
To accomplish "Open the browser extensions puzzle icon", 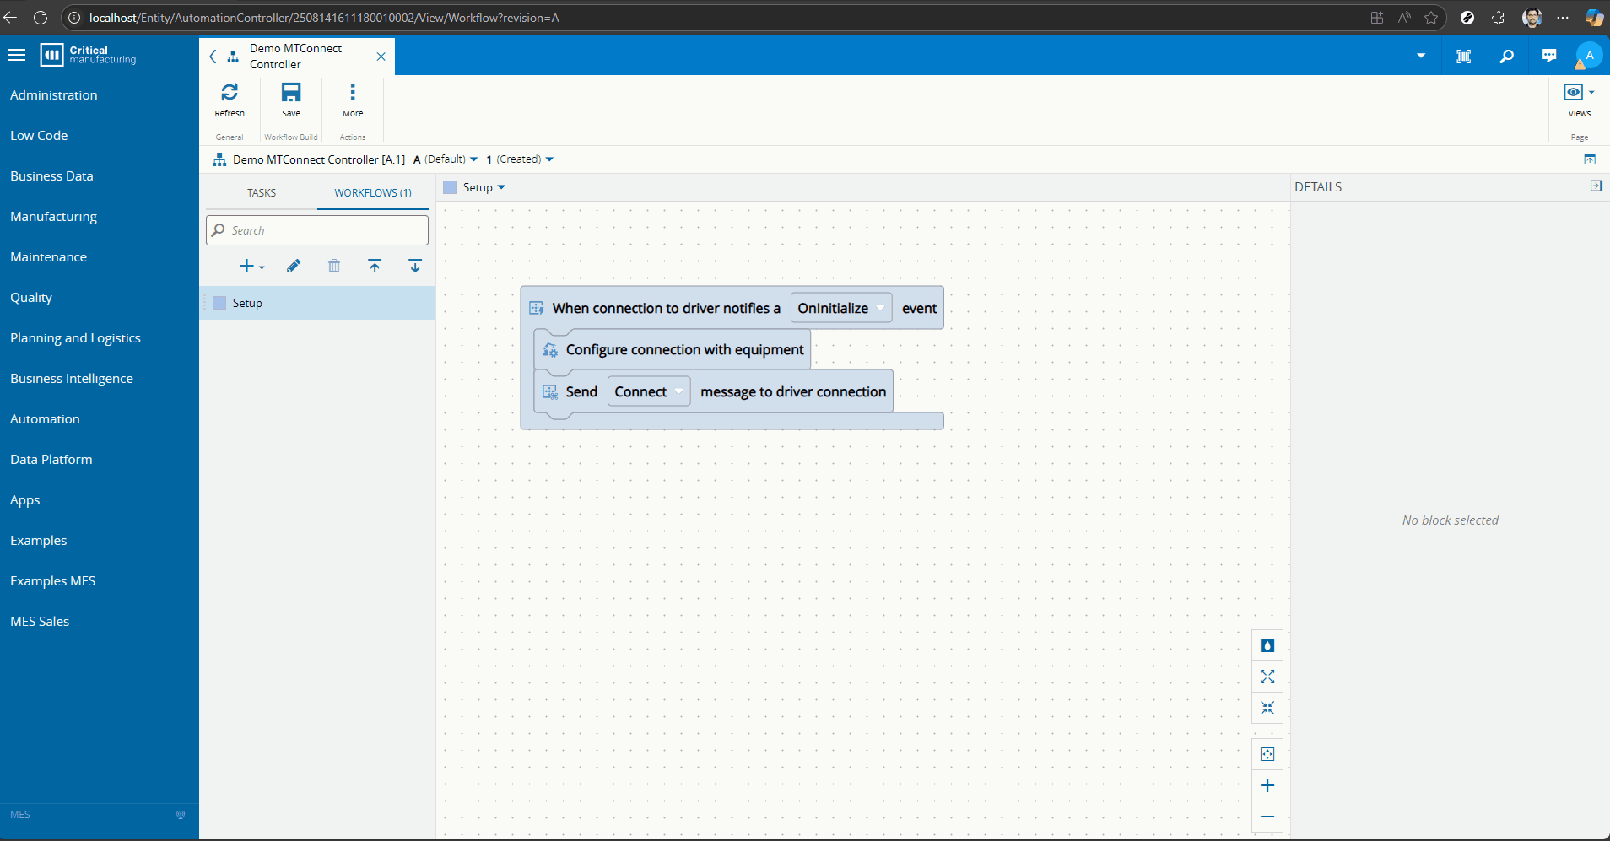I will 1498,18.
